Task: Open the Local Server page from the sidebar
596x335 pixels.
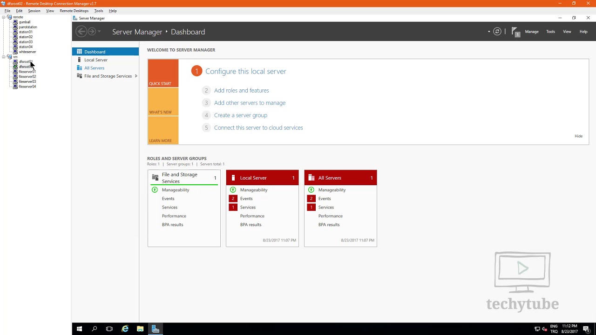Action: point(96,60)
